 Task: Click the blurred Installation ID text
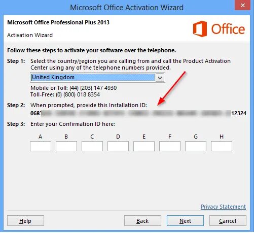coord(136,113)
